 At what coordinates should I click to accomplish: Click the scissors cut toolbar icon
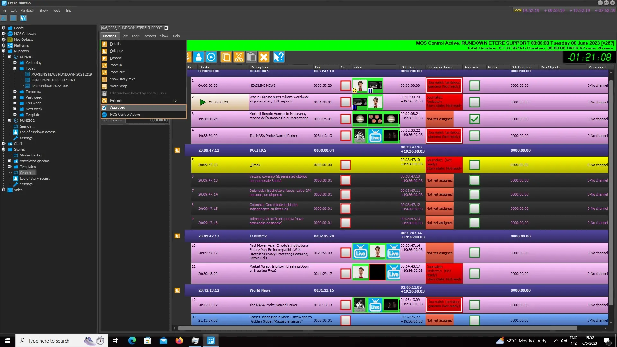pyautogui.click(x=238, y=57)
